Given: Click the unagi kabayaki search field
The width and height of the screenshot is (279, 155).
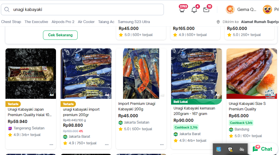Looking at the screenshot, I should (87, 10).
